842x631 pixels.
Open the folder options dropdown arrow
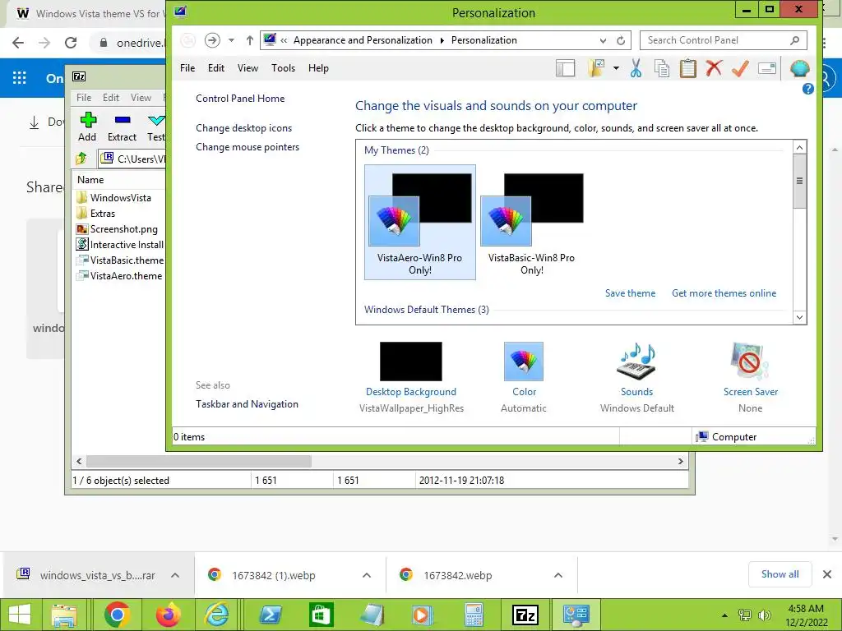pos(616,68)
